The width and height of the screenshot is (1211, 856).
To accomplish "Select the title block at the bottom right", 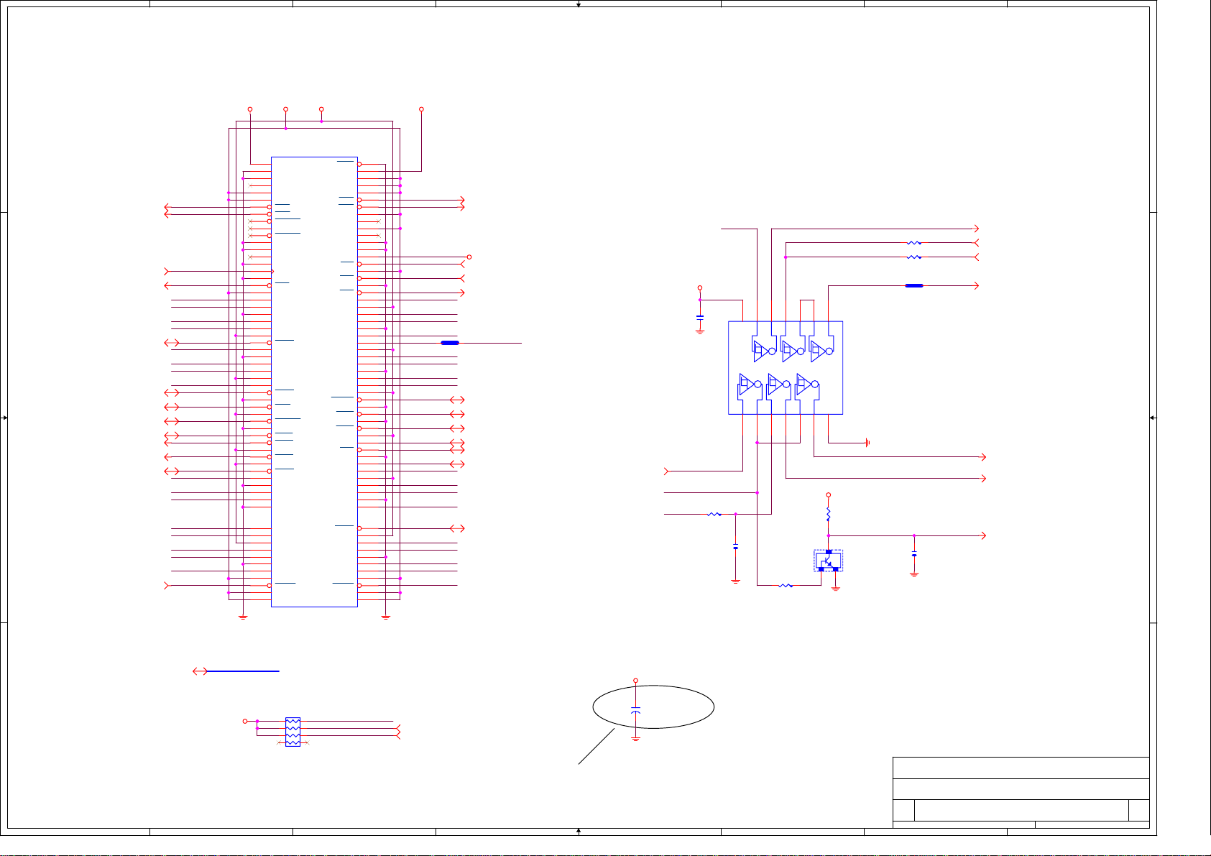I will click(1021, 792).
